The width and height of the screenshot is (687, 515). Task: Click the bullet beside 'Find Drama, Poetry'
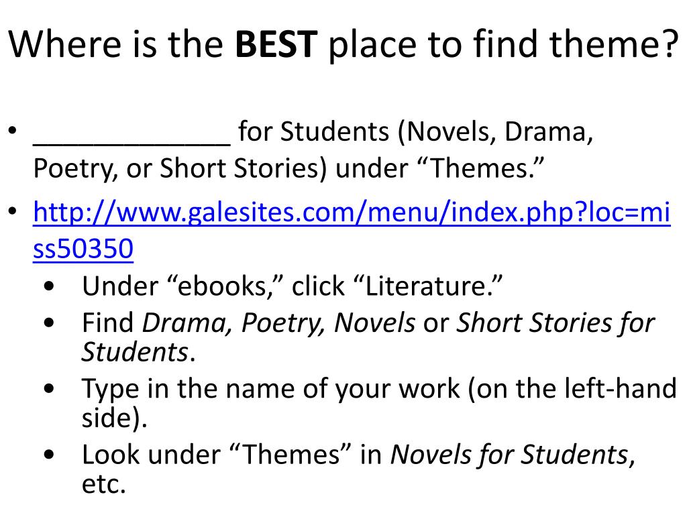tap(49, 323)
